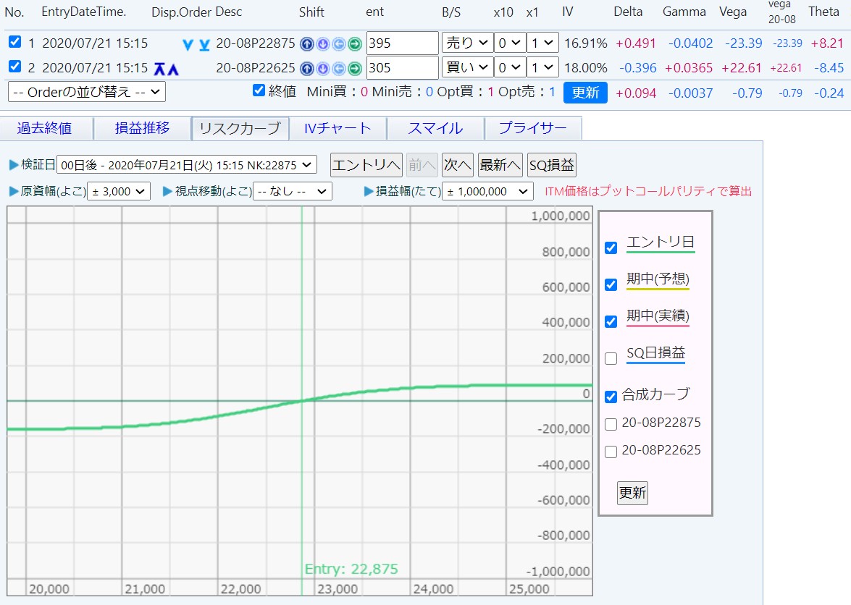This screenshot has width=851, height=605.
Task: Open x1 quantity dropdown in row 2
Action: click(x=542, y=67)
